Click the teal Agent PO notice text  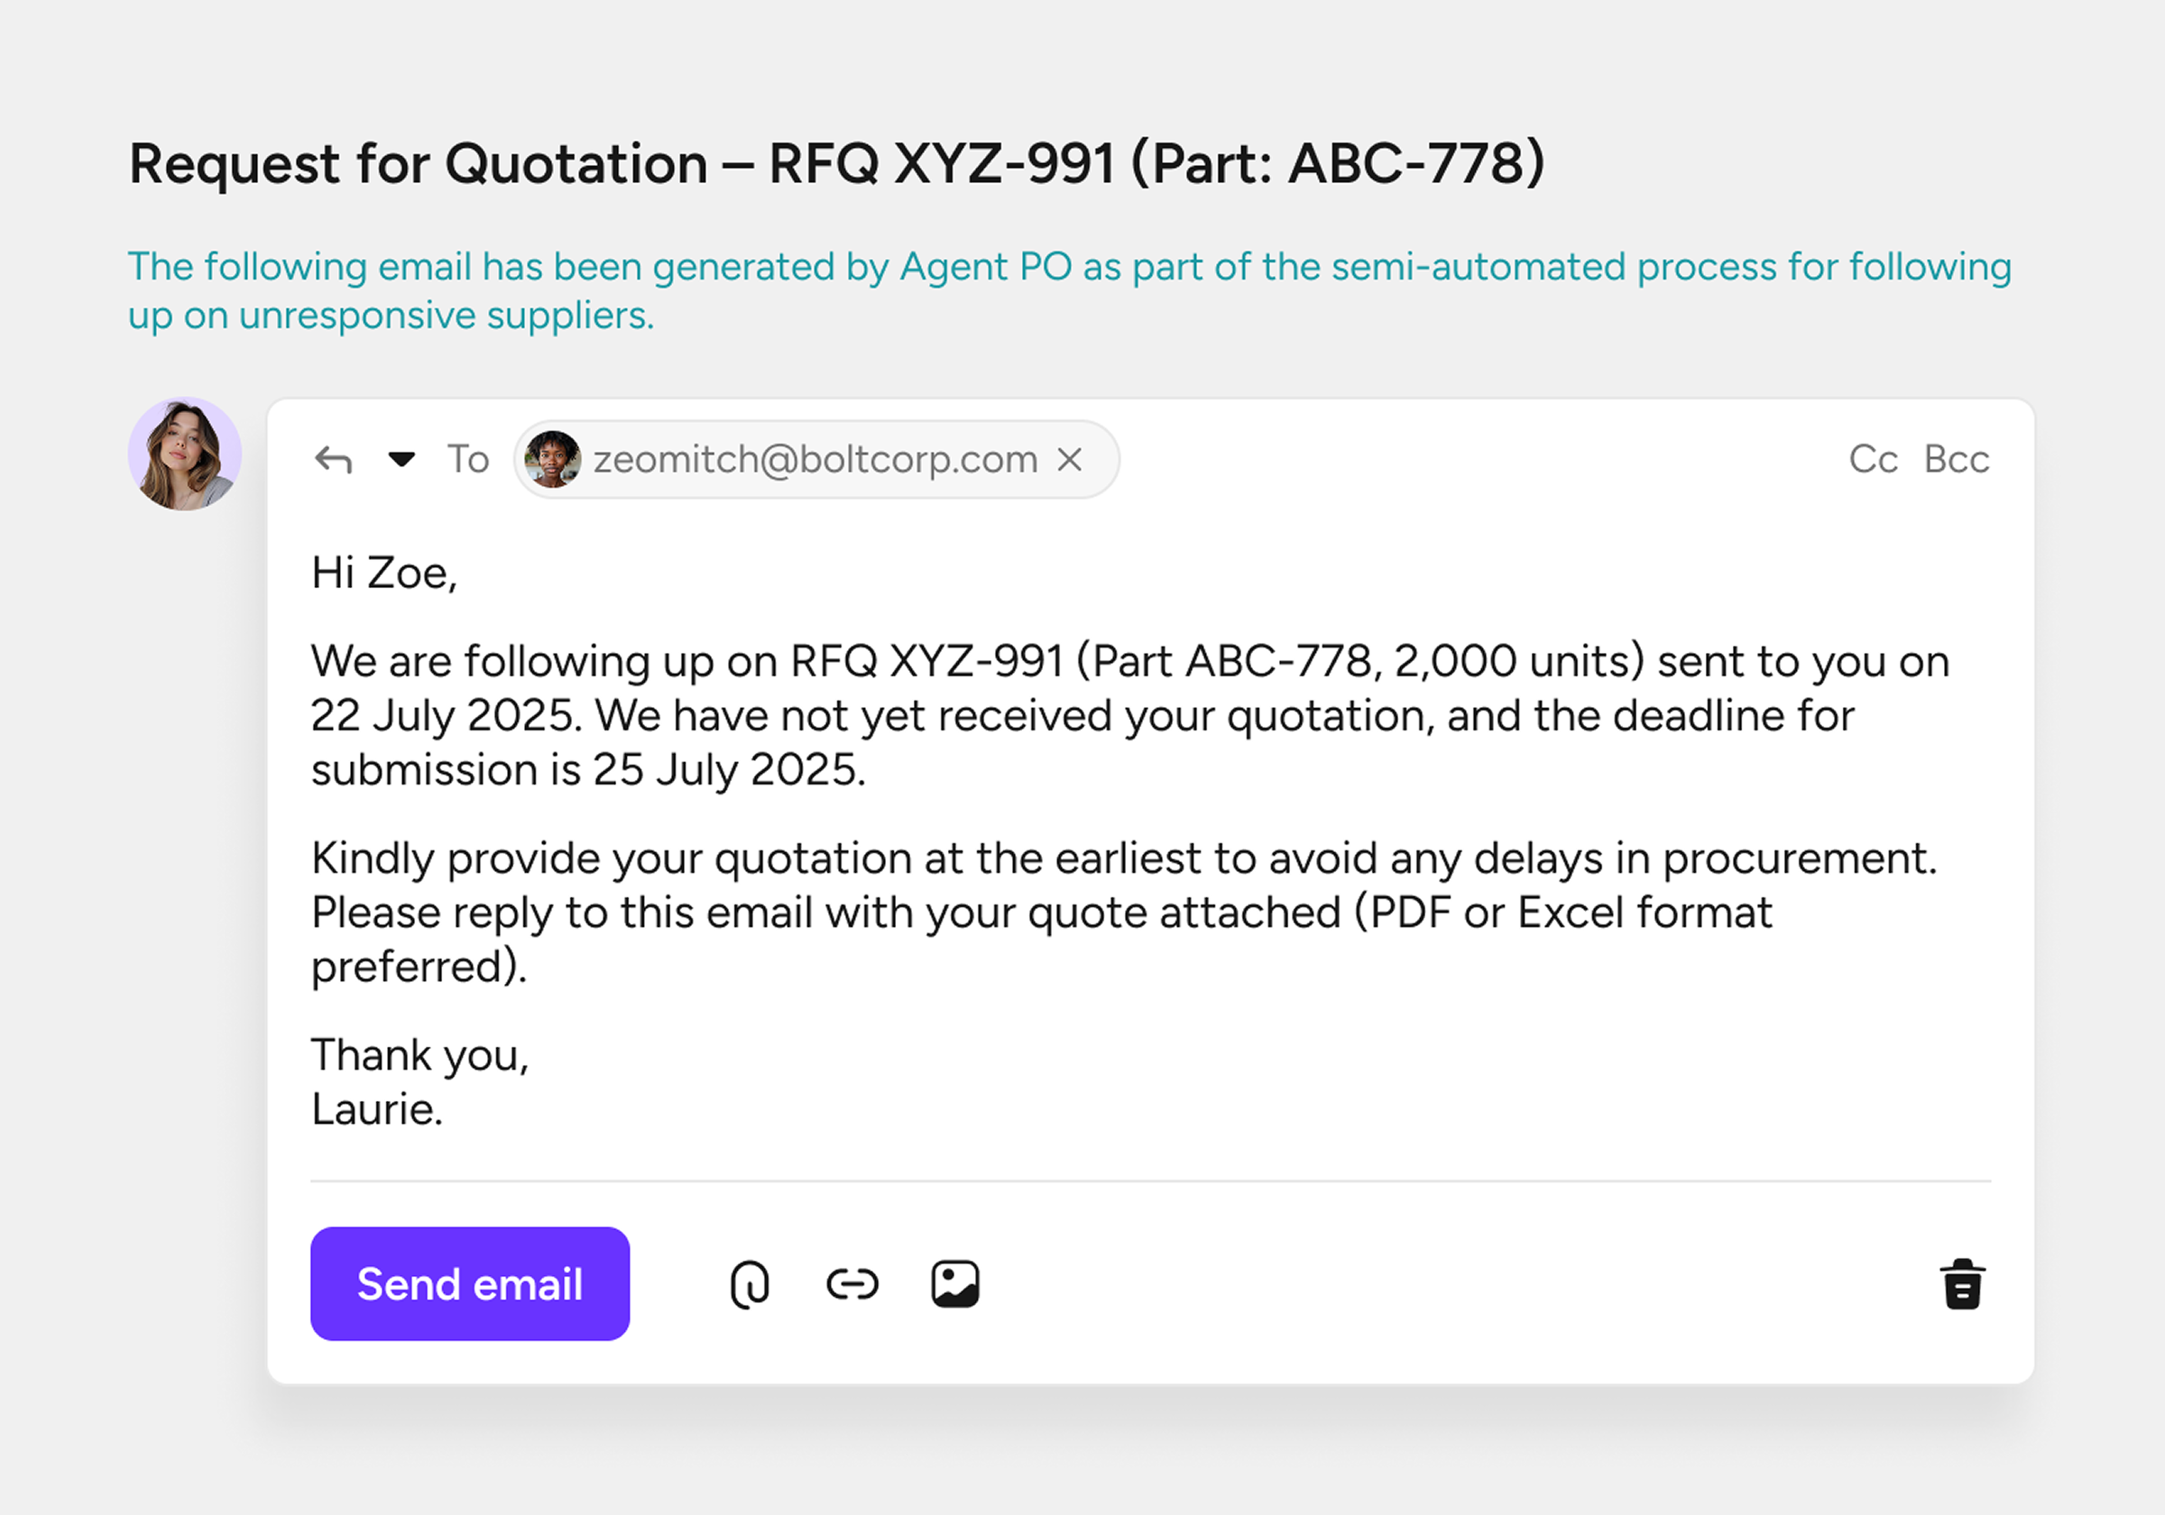(x=1069, y=290)
